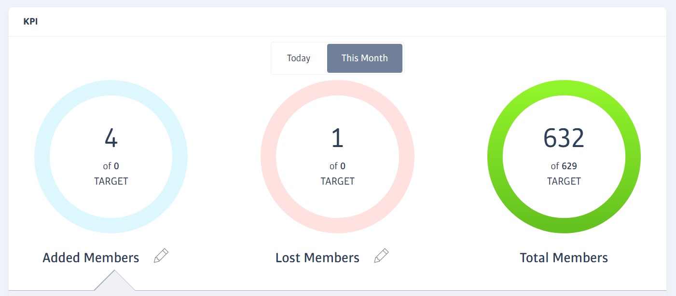Click the edit pencil beside Added Members

[161, 256]
